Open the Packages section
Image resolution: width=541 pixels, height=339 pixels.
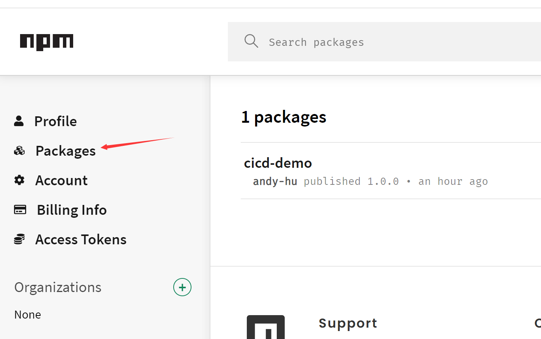[66, 151]
